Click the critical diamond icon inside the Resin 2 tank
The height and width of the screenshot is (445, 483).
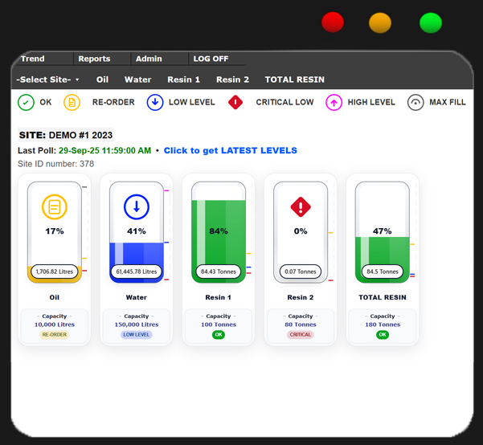(x=301, y=206)
